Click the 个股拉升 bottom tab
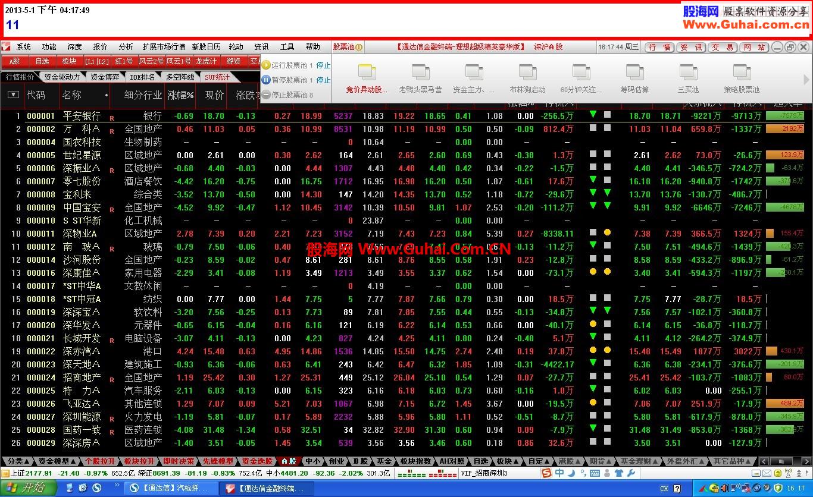The height and width of the screenshot is (497, 813). coord(100,461)
